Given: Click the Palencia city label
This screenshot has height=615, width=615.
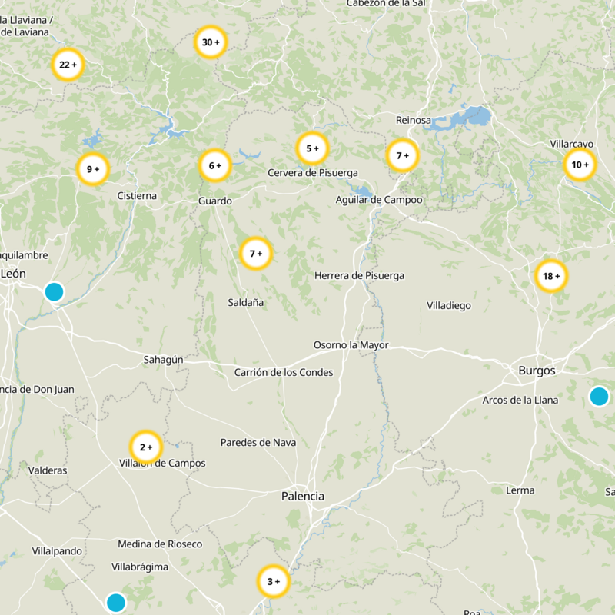Looking at the screenshot, I should [x=303, y=497].
